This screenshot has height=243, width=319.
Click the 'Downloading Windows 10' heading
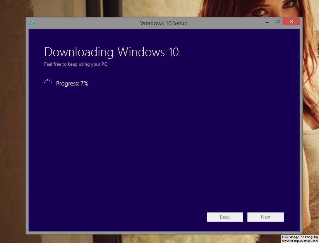(111, 52)
